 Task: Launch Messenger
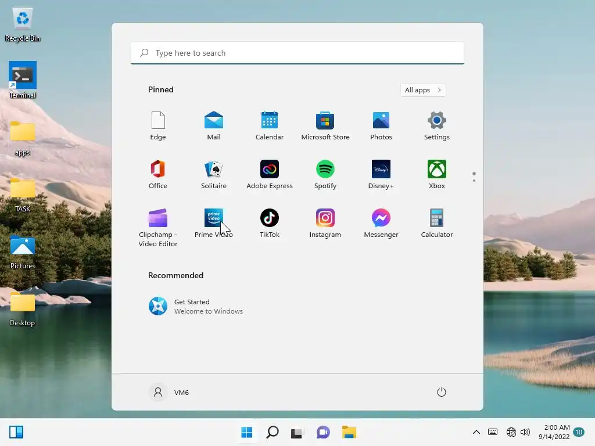pyautogui.click(x=381, y=224)
